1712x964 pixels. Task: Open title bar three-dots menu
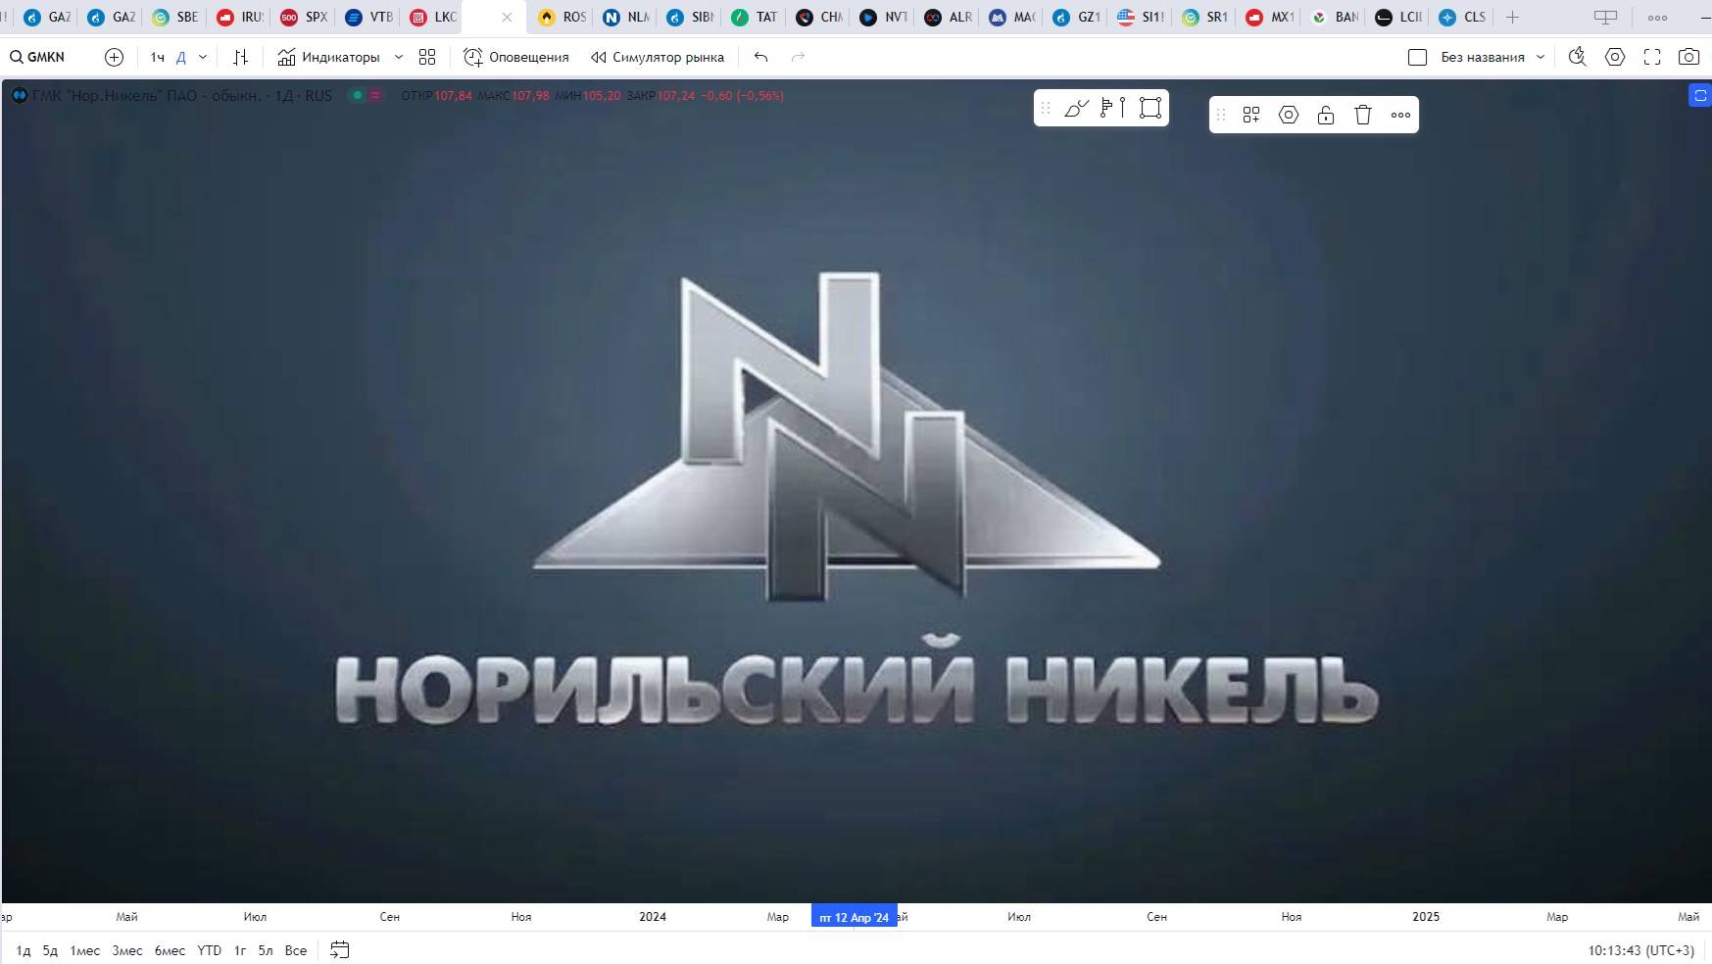coord(1657,18)
